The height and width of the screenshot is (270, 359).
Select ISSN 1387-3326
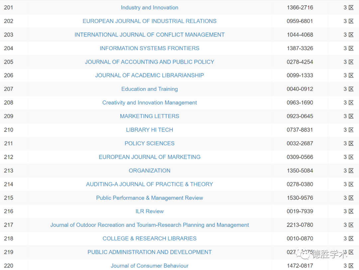[300, 48]
